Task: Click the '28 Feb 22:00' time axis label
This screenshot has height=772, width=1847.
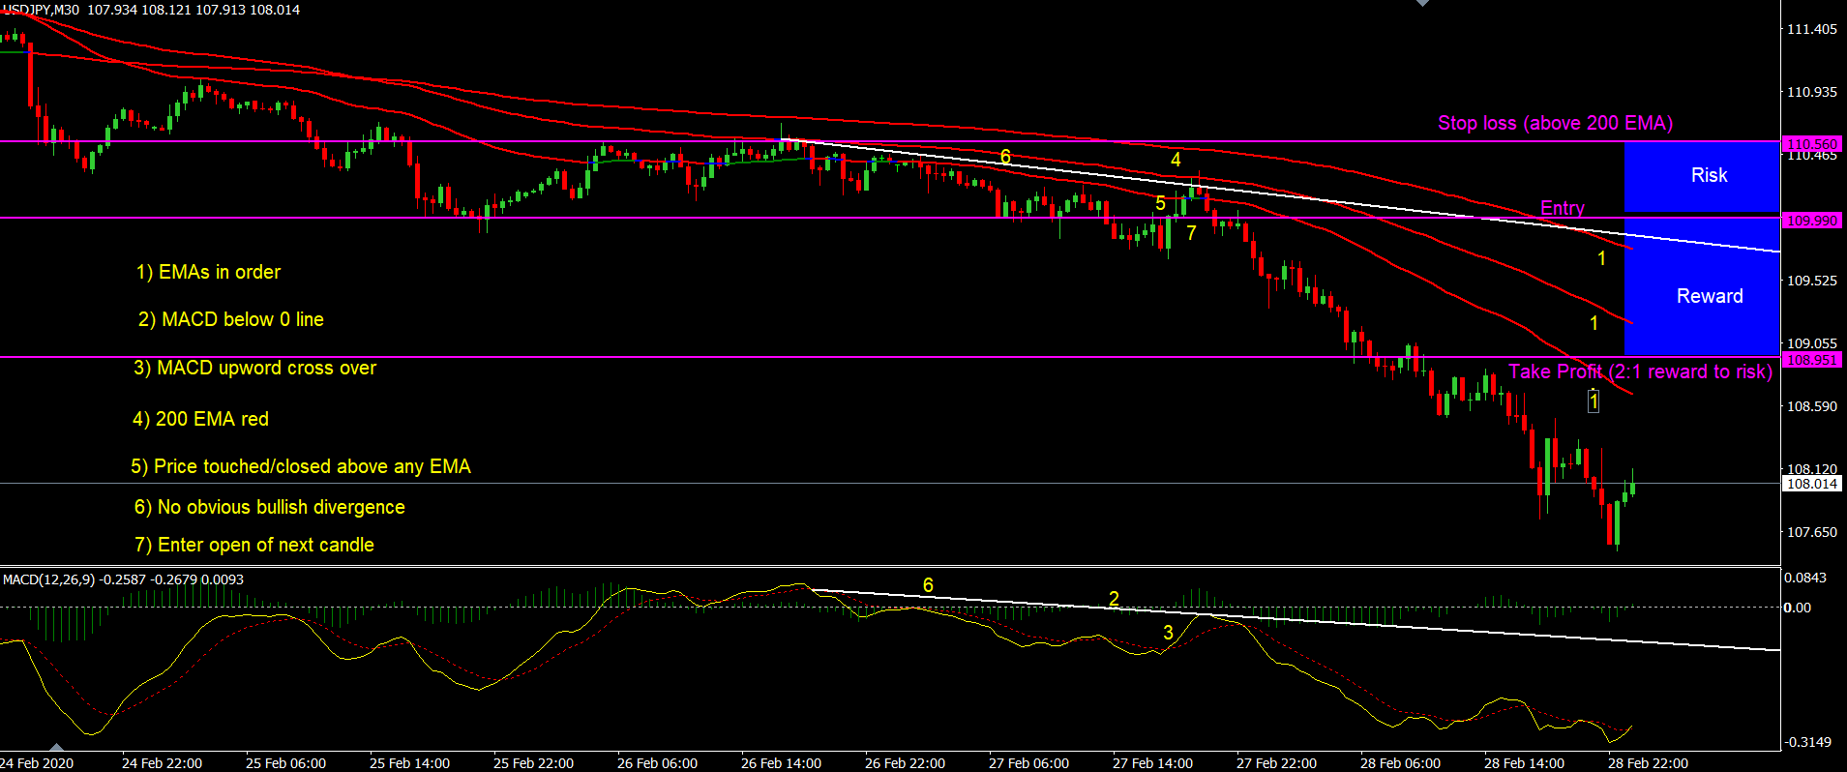Action: click(1648, 763)
